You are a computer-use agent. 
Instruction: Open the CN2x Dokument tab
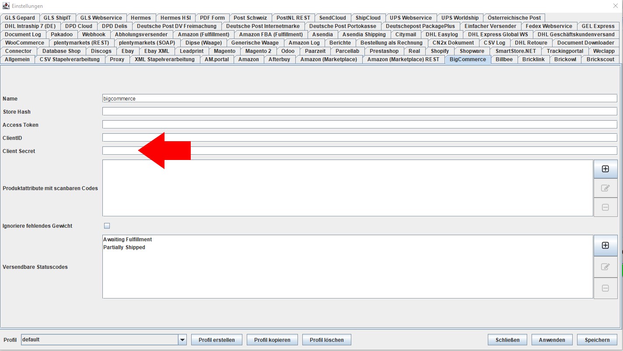(453, 43)
